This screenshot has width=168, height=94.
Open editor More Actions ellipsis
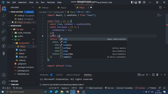(164, 7)
